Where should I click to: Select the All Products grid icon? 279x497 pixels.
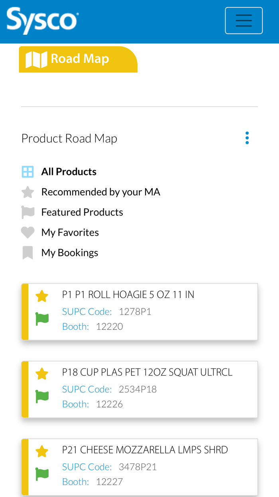tap(27, 171)
